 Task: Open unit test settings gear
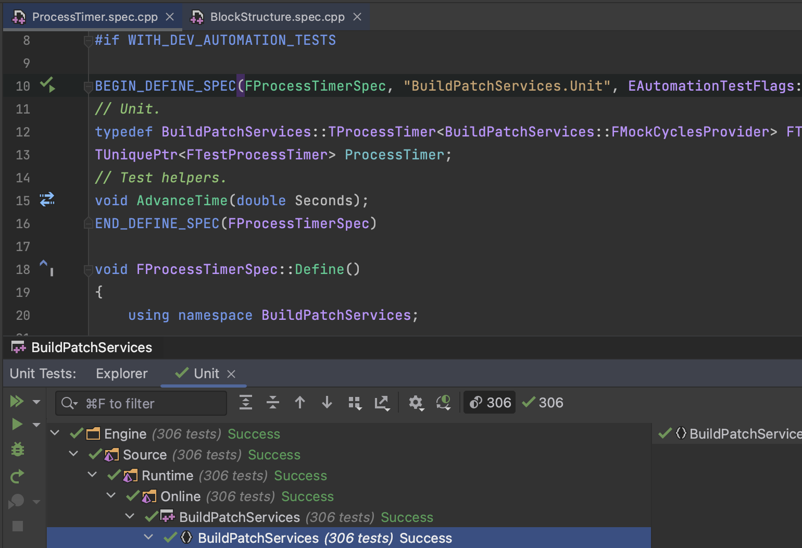[x=416, y=403]
